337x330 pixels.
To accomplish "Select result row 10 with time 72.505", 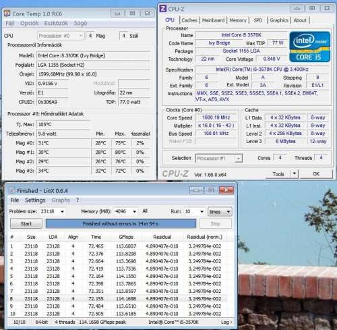I will pyautogui.click(x=118, y=314).
